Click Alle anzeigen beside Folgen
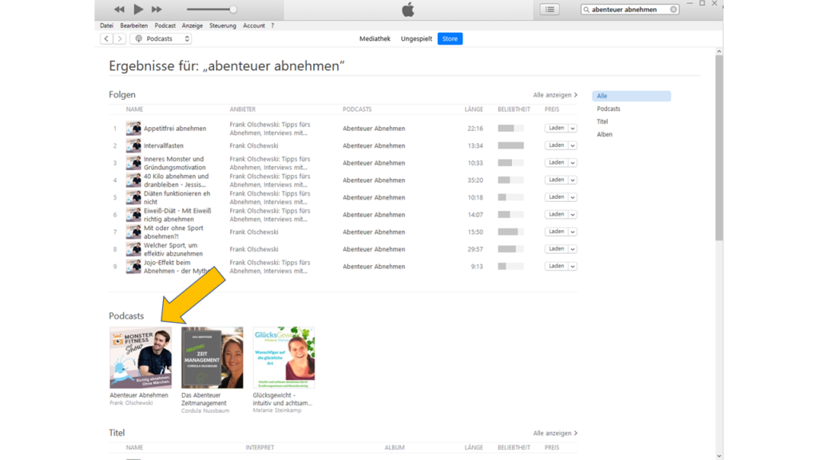The height and width of the screenshot is (460, 818). (x=555, y=95)
